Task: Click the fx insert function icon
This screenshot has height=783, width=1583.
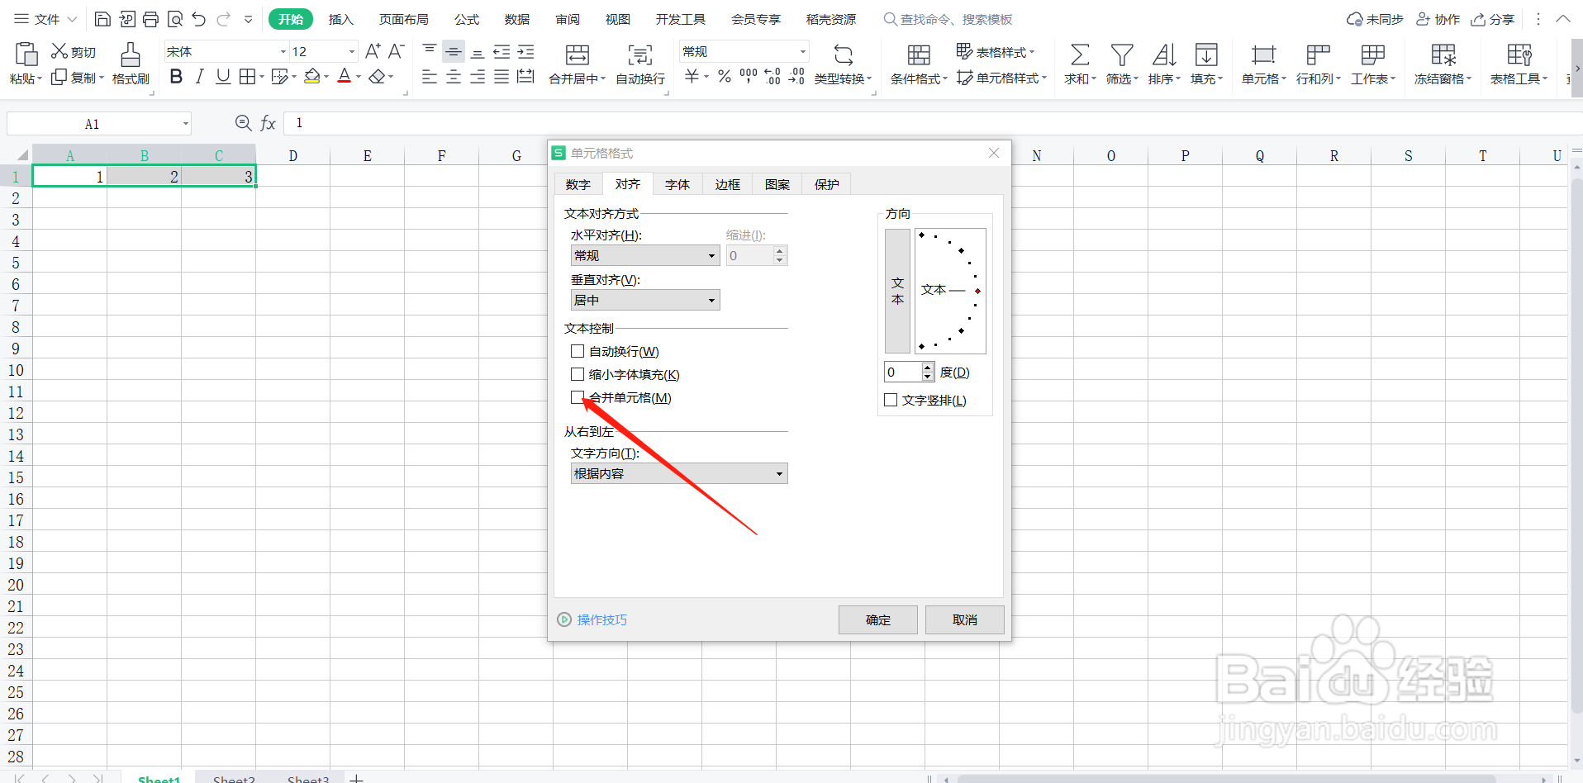Action: (x=268, y=123)
